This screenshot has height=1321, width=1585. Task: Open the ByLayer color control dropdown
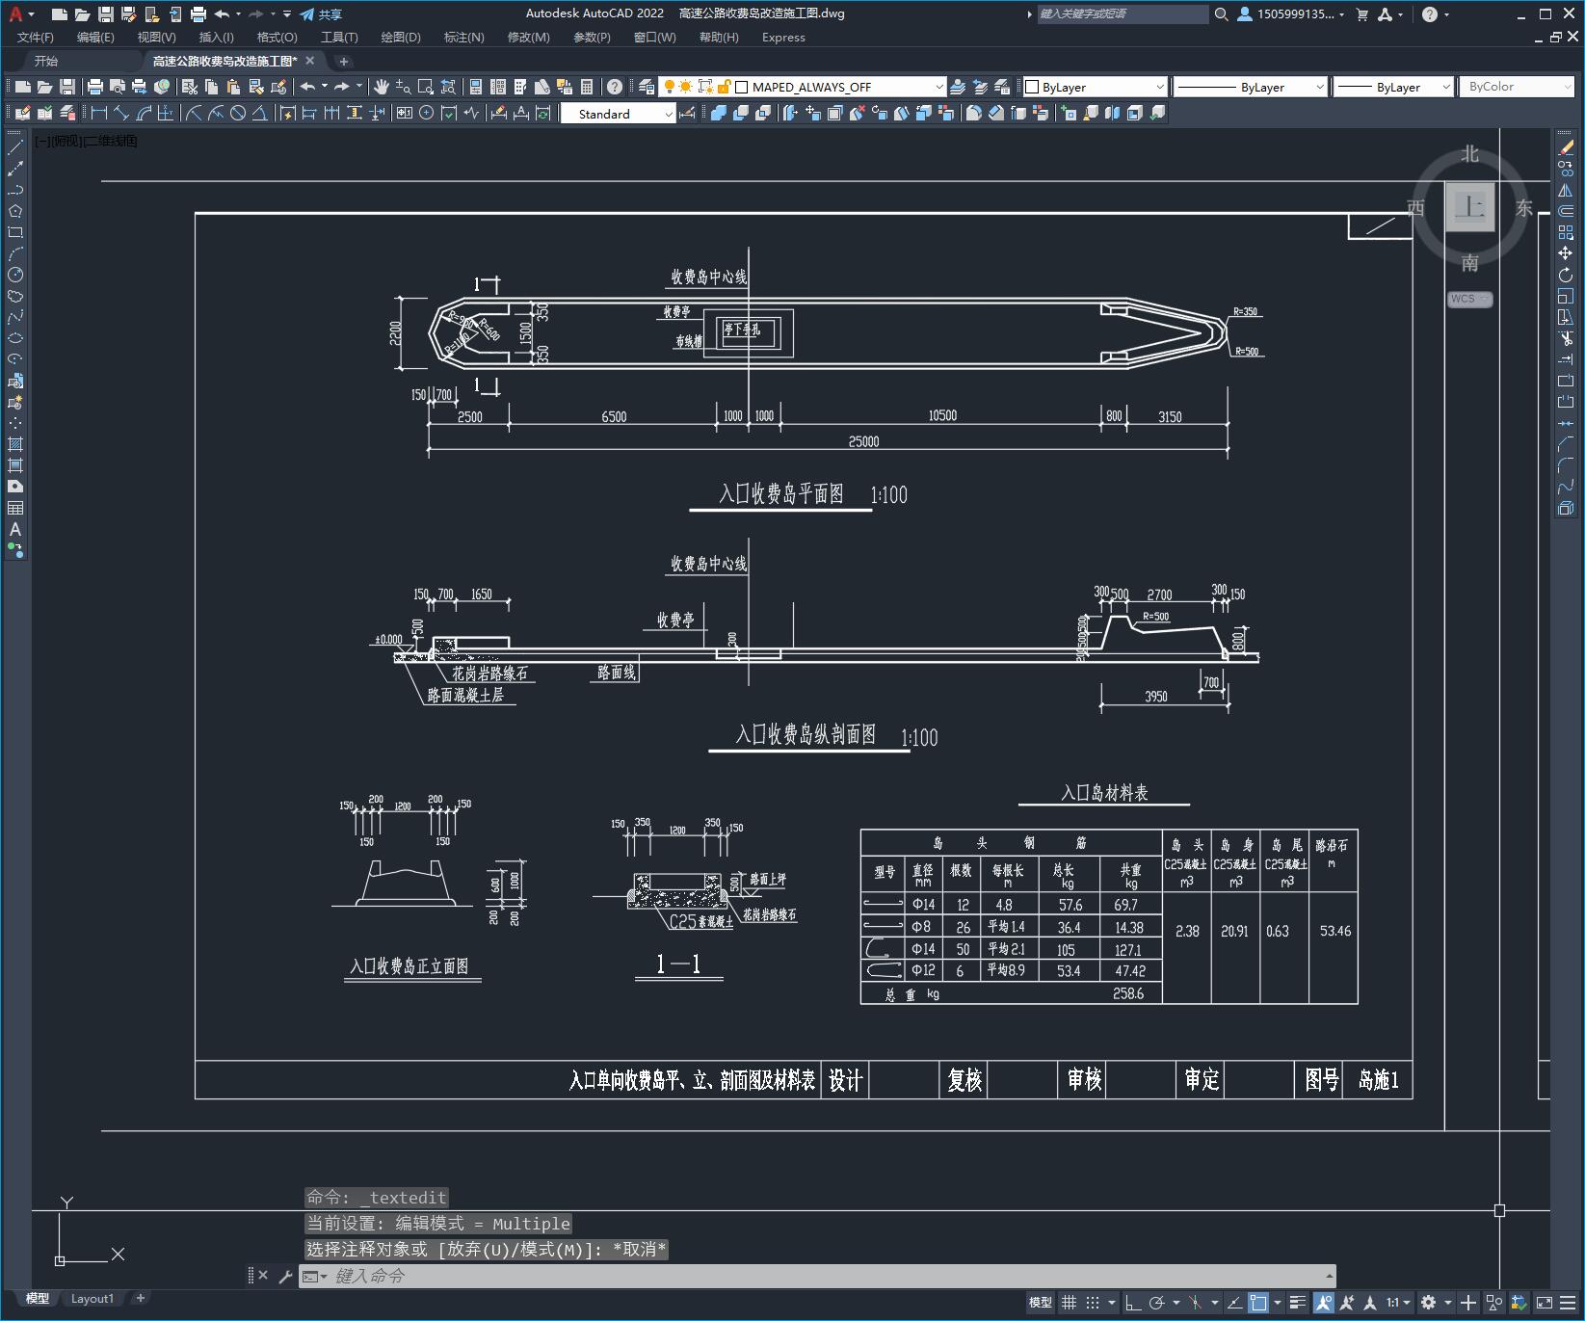coord(1095,87)
